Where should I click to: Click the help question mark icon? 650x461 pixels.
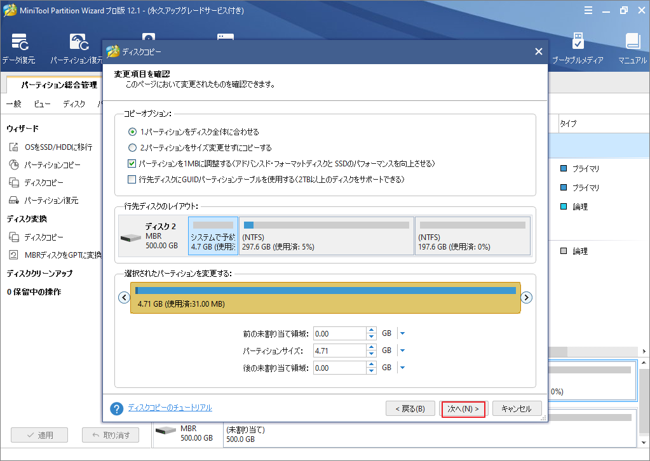116,408
